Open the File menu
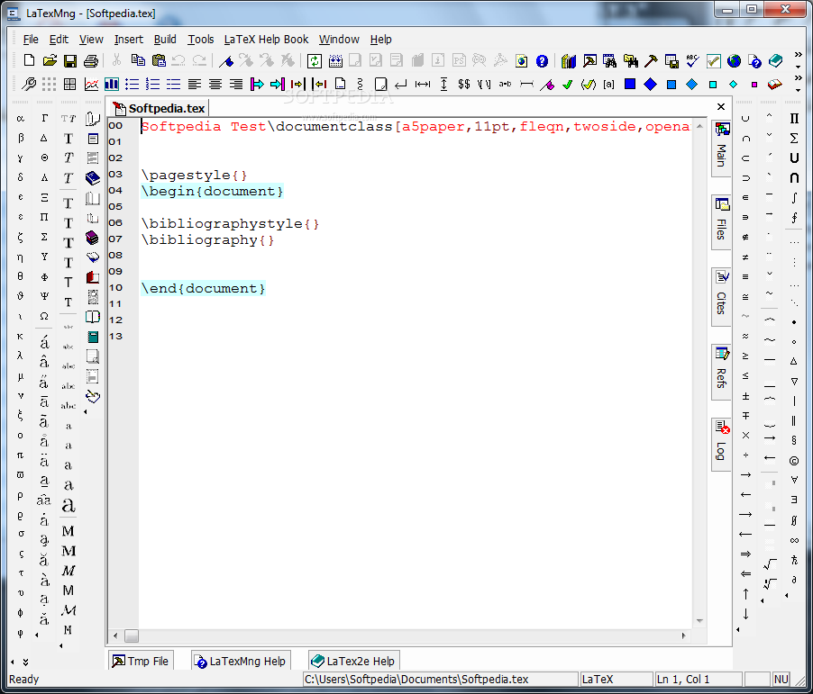 coord(31,40)
